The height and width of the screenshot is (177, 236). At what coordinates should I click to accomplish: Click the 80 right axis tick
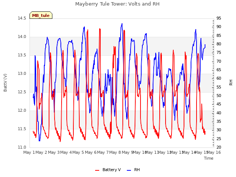pyautogui.click(x=219, y=44)
